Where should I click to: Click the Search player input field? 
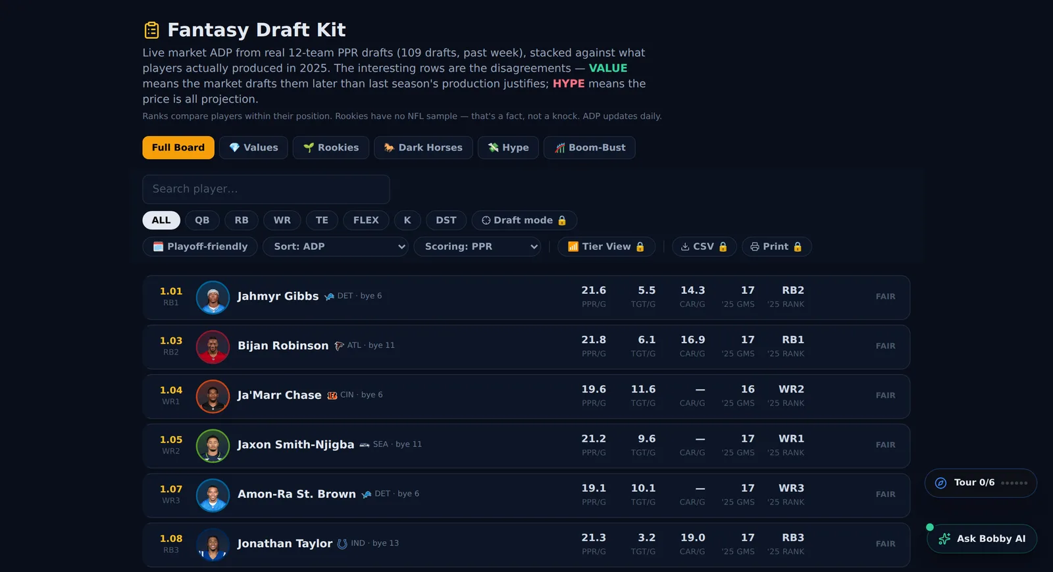266,189
